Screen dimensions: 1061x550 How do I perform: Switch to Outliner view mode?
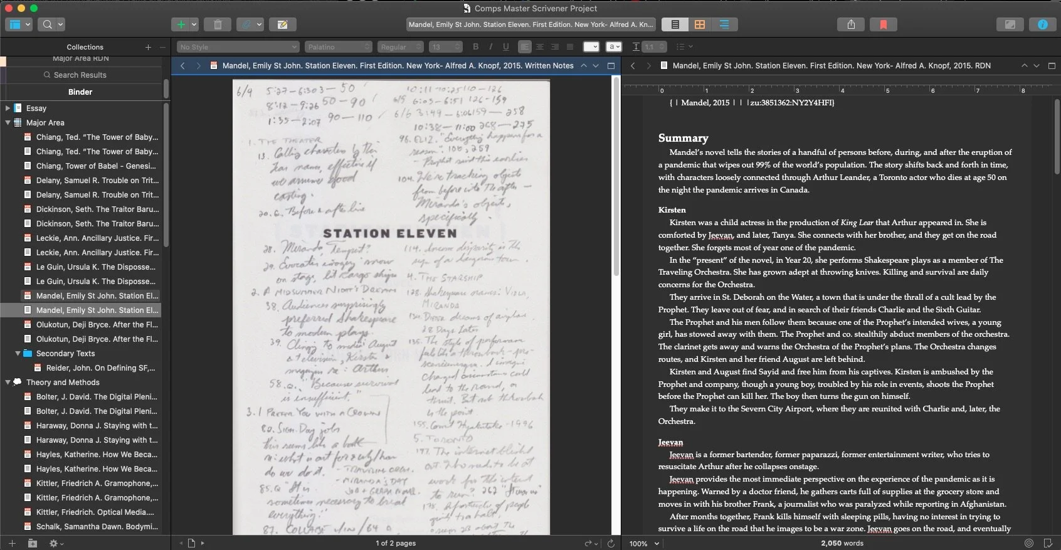tap(724, 24)
